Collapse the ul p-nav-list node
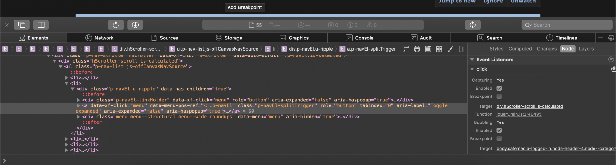The width and height of the screenshot is (616, 165). coord(61,67)
